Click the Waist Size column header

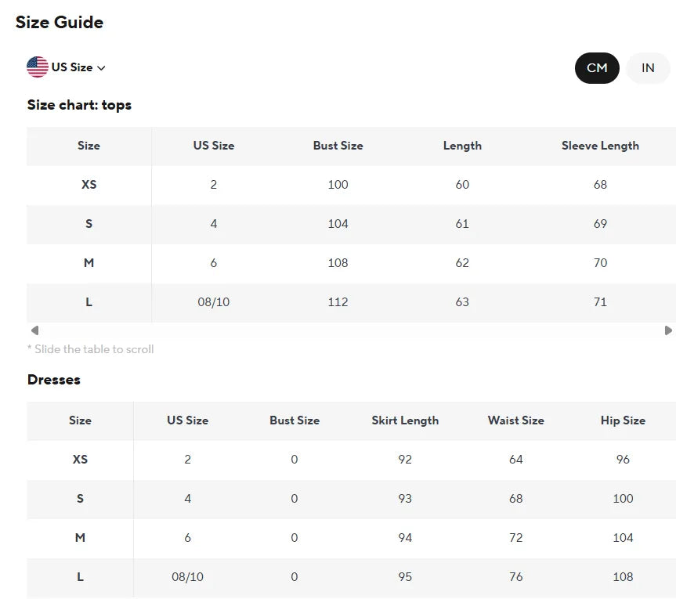[x=515, y=420]
